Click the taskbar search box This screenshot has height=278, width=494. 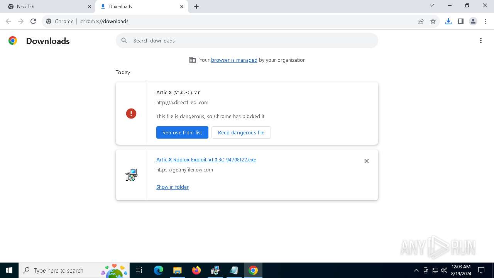pyautogui.click(x=74, y=270)
